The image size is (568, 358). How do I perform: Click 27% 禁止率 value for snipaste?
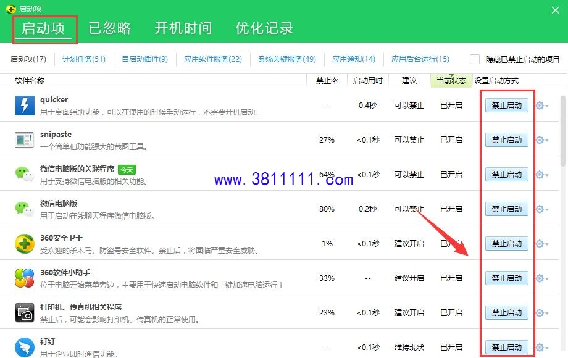(327, 139)
